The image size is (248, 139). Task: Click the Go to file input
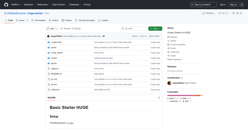[x=134, y=28]
